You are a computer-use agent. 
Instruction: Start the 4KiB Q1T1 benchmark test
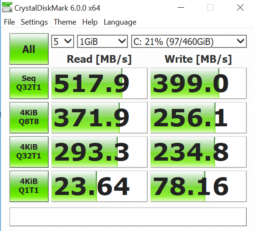point(29,186)
